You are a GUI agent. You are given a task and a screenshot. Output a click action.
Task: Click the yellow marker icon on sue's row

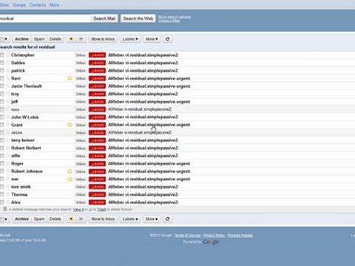pyautogui.click(x=70, y=179)
